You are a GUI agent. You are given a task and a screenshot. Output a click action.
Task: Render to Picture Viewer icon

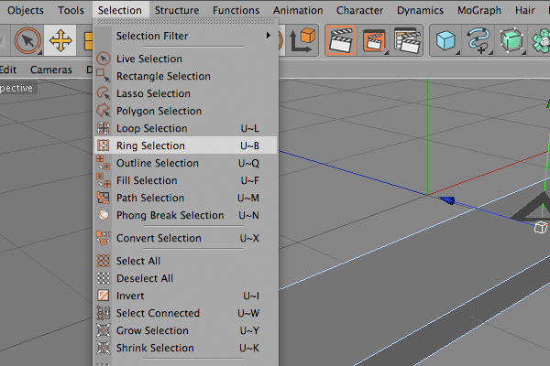374,40
